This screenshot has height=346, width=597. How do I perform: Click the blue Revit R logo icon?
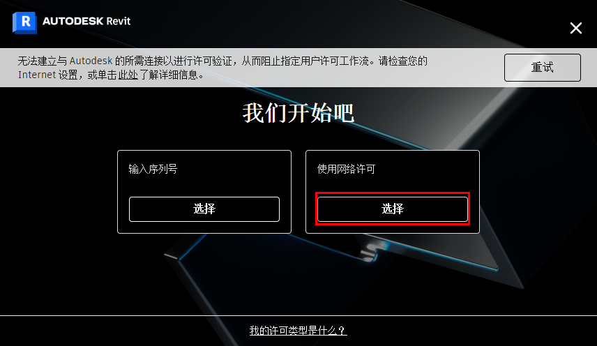point(24,22)
